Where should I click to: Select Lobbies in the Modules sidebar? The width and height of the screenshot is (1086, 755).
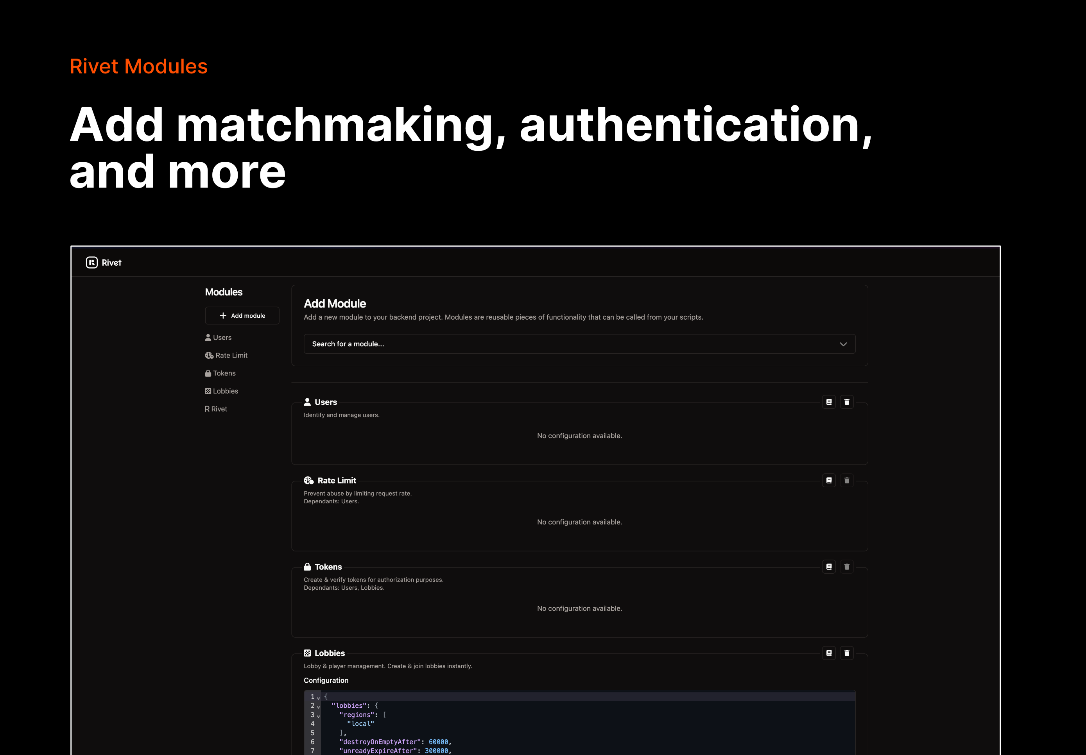click(x=221, y=391)
